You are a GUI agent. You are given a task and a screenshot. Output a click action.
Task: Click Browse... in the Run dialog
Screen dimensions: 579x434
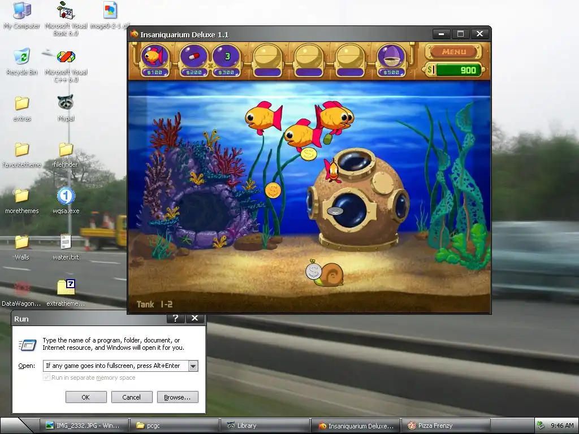point(178,397)
